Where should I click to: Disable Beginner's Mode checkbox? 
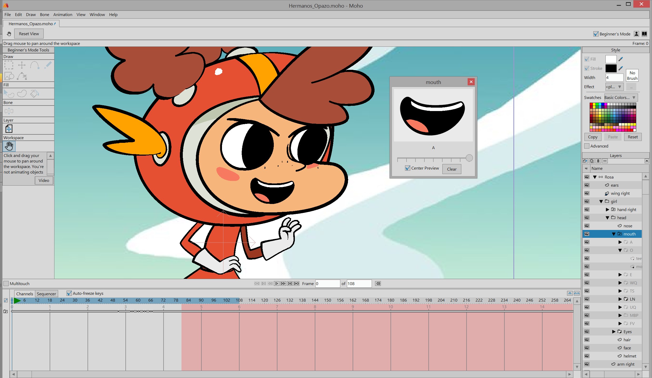596,34
